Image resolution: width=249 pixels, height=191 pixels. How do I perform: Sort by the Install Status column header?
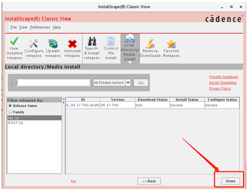(187, 100)
